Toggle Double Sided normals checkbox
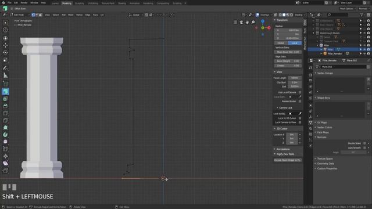The width and height of the screenshot is (372, 209). pos(364,143)
